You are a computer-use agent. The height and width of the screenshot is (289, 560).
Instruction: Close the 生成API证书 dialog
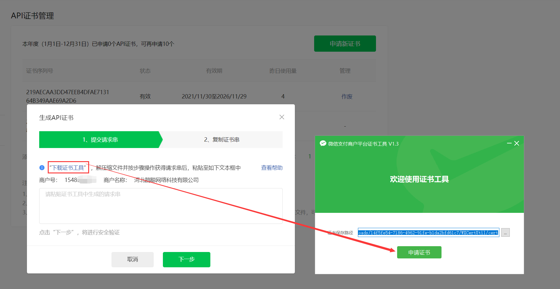[x=282, y=117]
